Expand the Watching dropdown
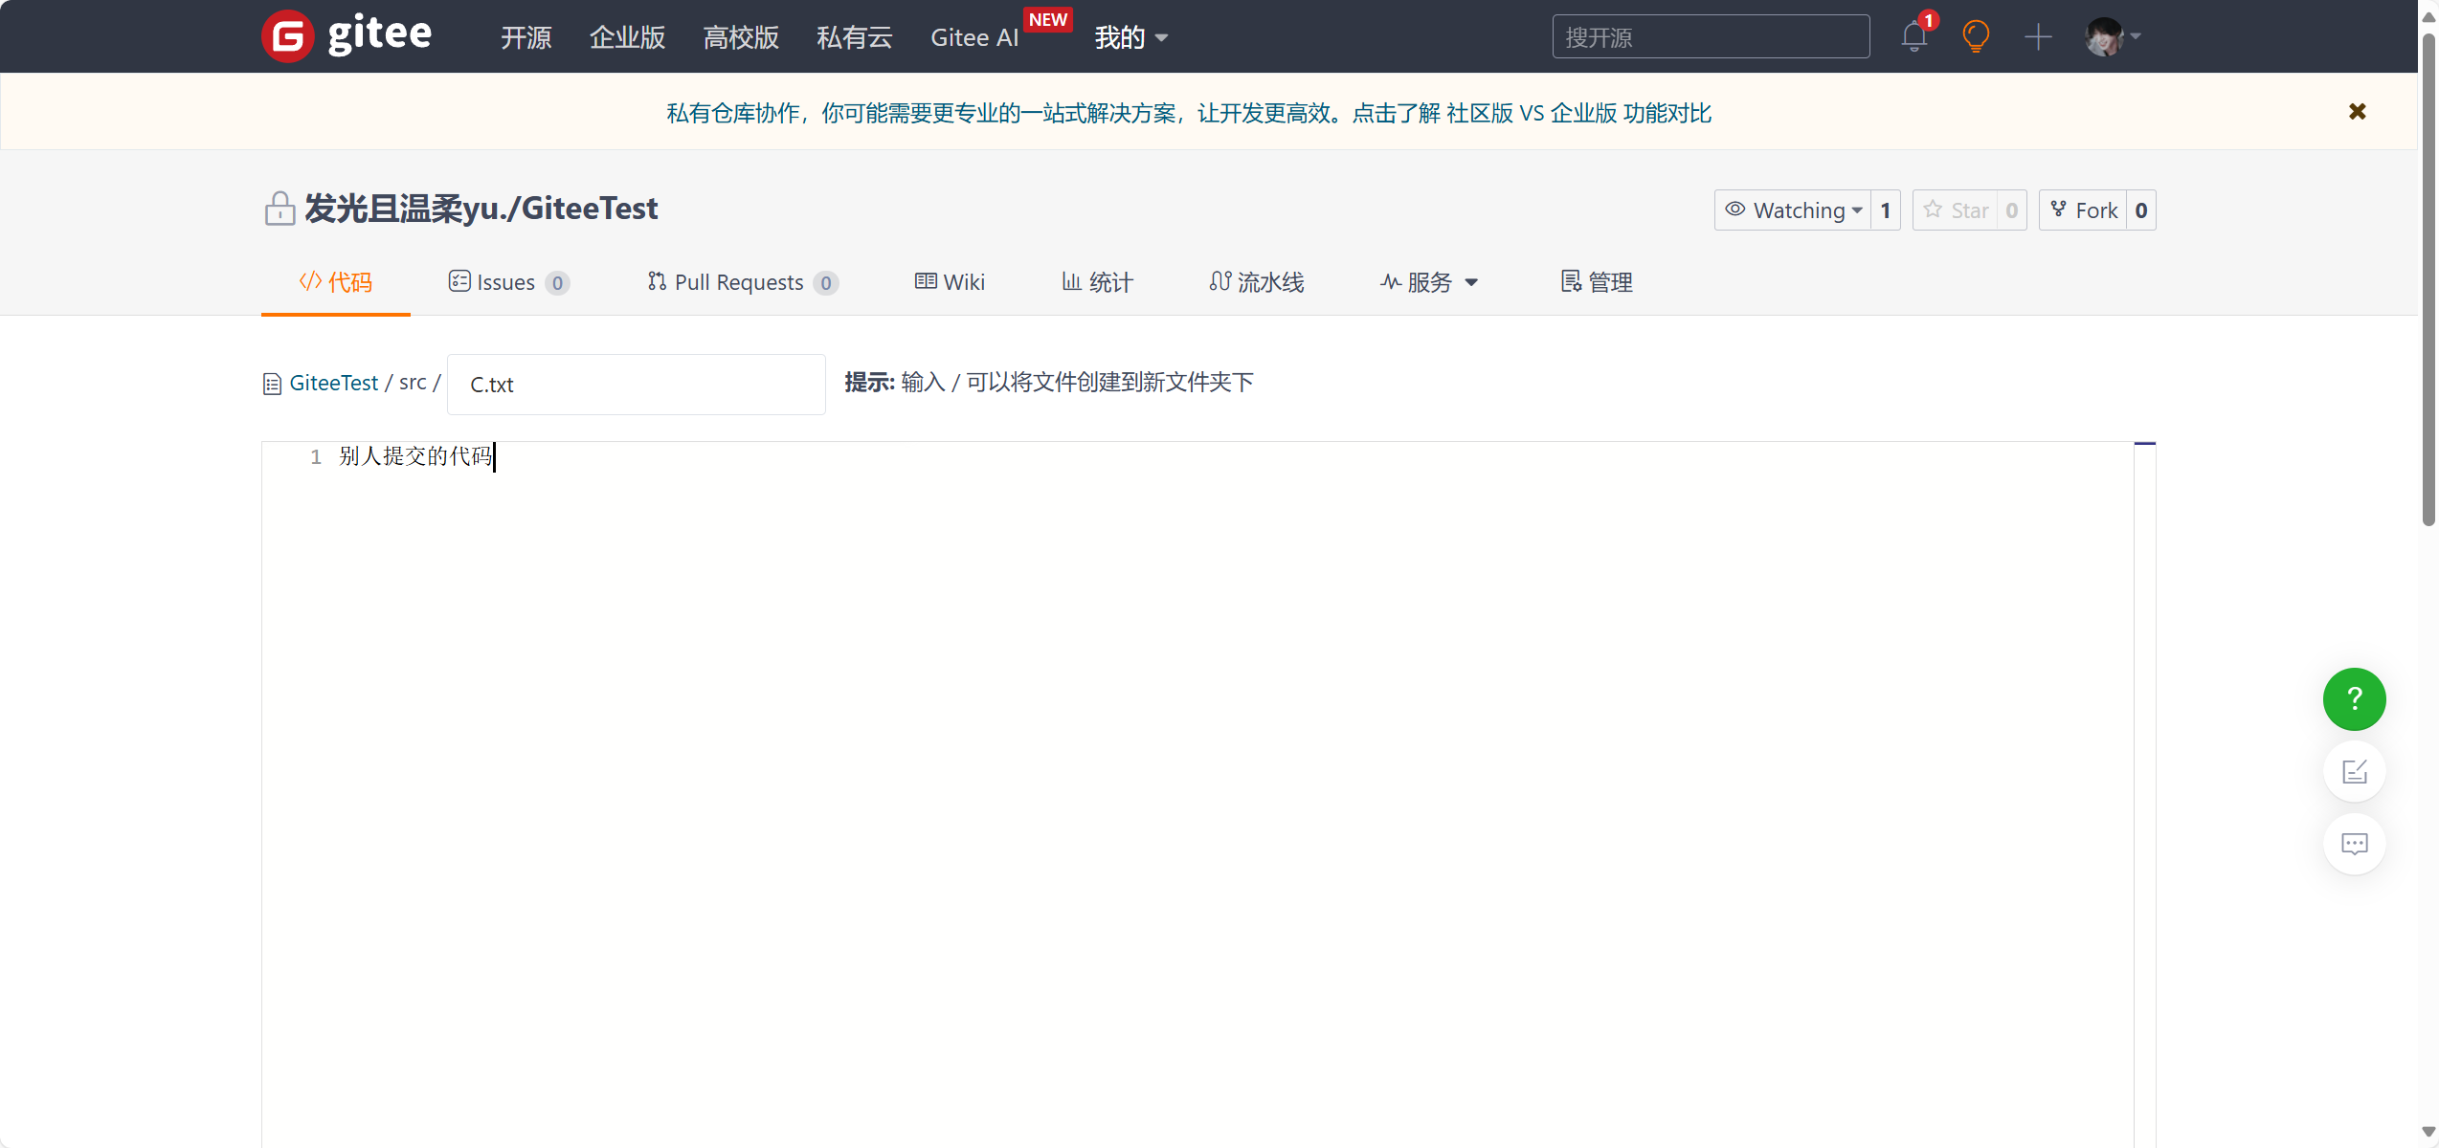The image size is (2439, 1148). coord(1793,210)
